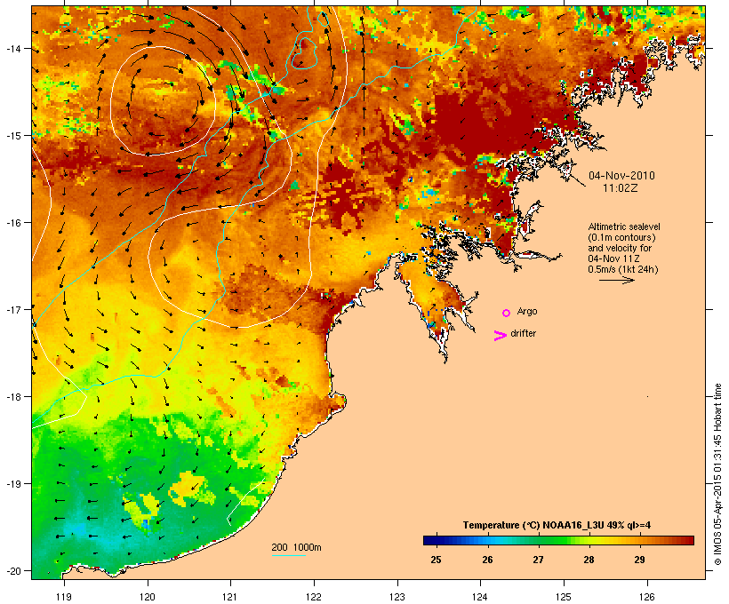Click the 'drifter' legend label
729x604 pixels.
pyautogui.click(x=523, y=333)
